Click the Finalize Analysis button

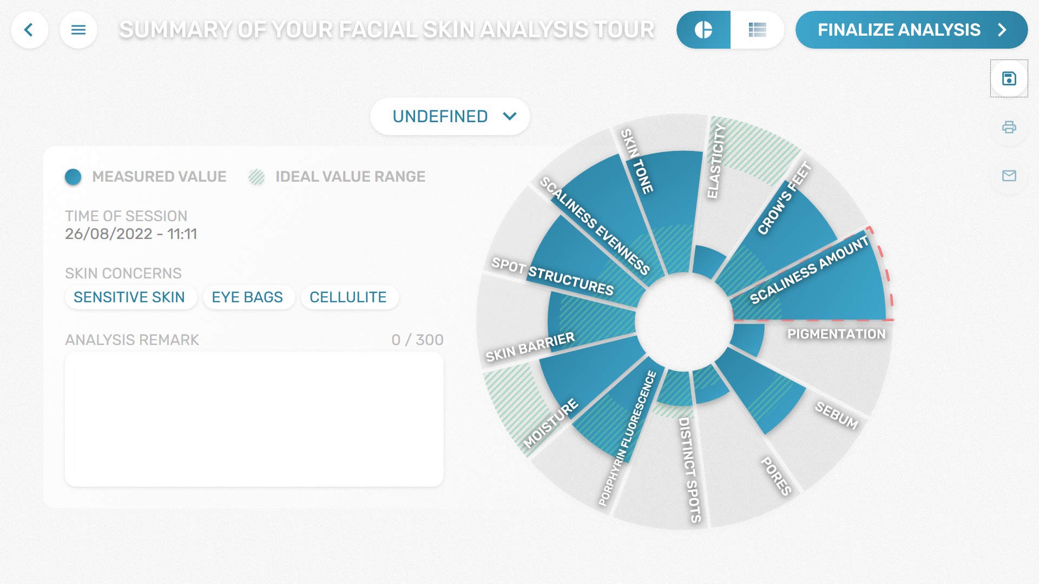click(x=911, y=30)
